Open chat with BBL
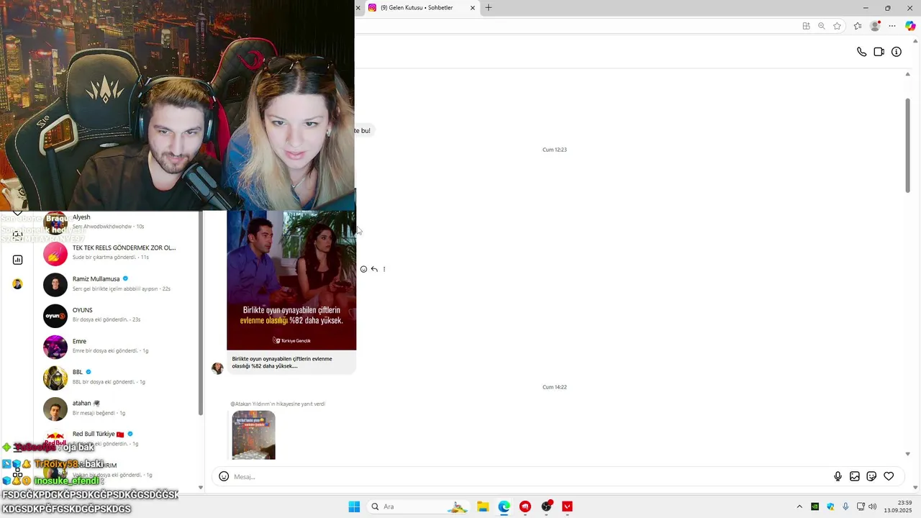 119,377
